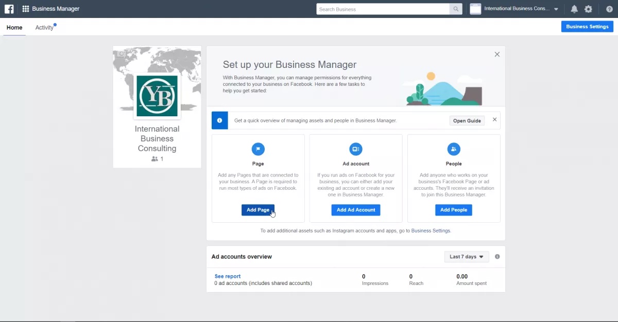Switch to the Home tab
The width and height of the screenshot is (618, 322).
[x=14, y=28]
